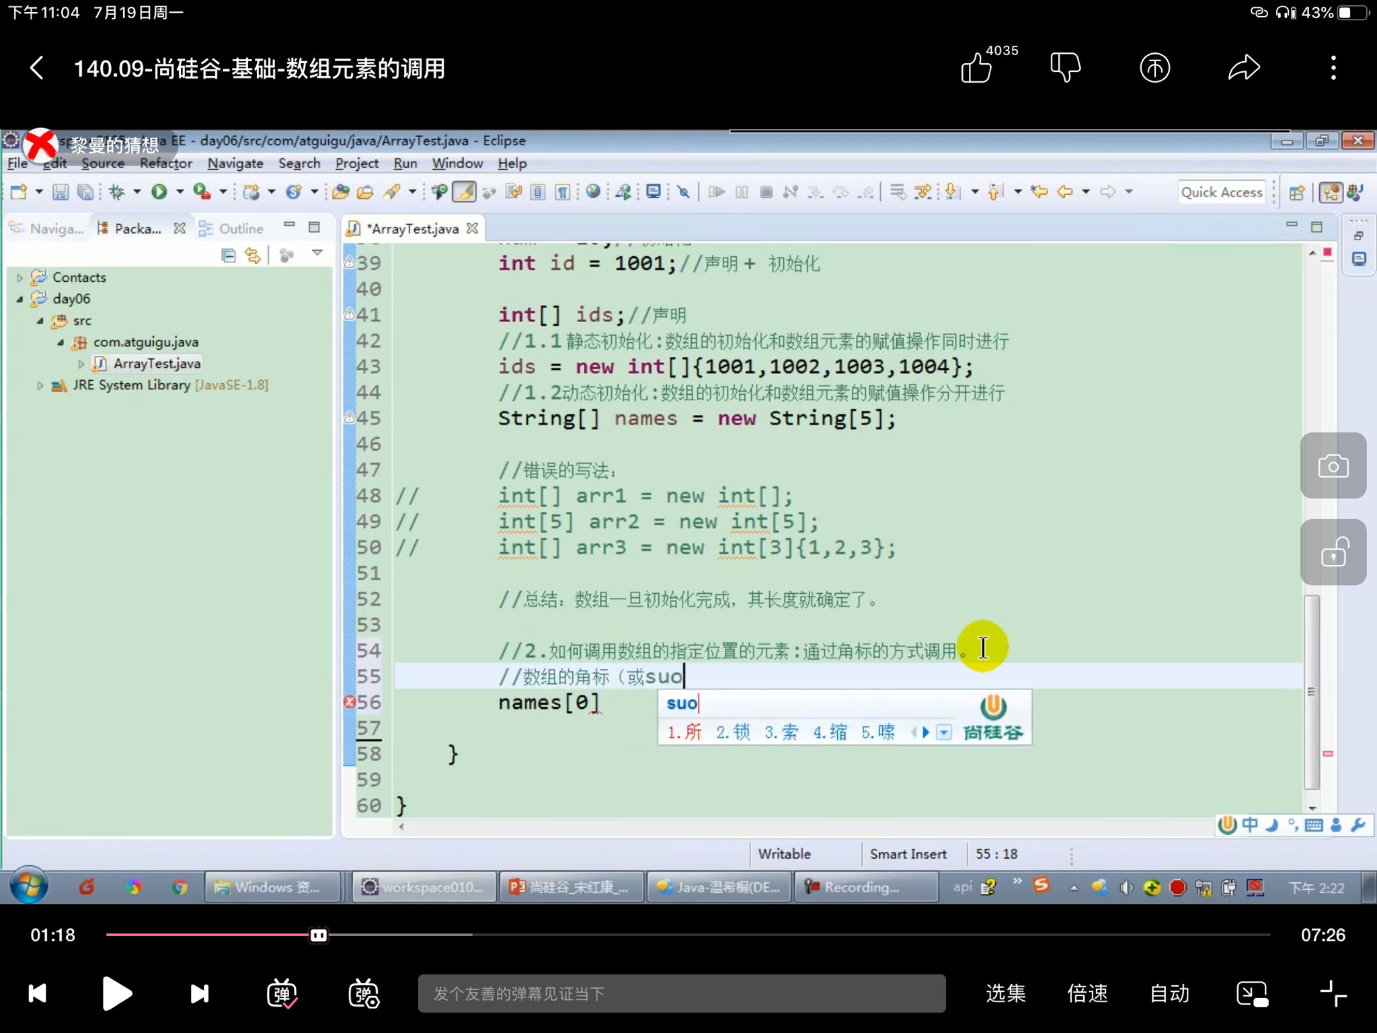The height and width of the screenshot is (1033, 1377).
Task: Open Eclipse Refactor menu
Action: (166, 163)
